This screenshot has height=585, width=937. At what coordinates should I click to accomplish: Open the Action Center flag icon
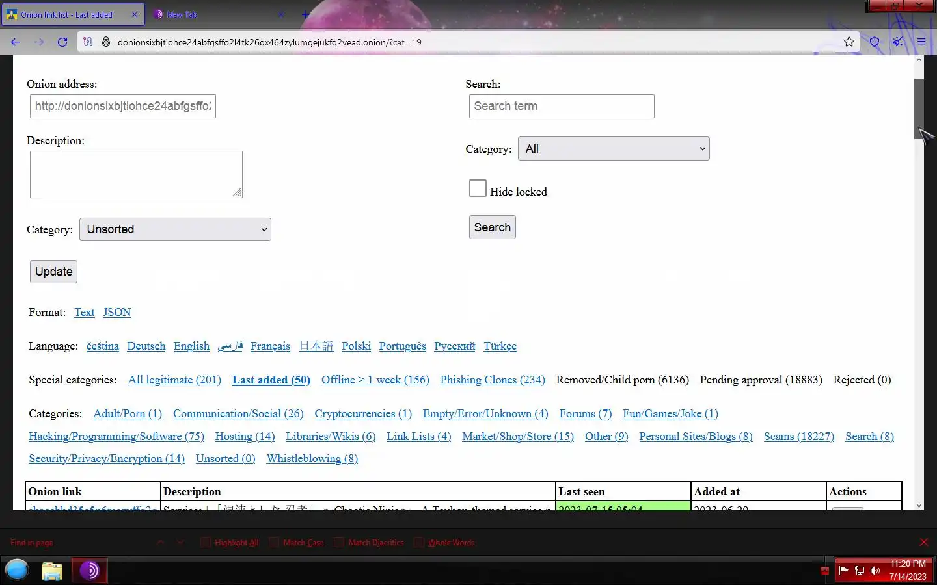[x=844, y=571]
